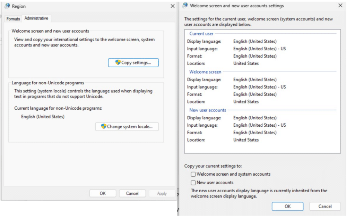Viewport: 355px width, 218px height.
Task: Click the New user accounts section heading
Action: (x=208, y=110)
